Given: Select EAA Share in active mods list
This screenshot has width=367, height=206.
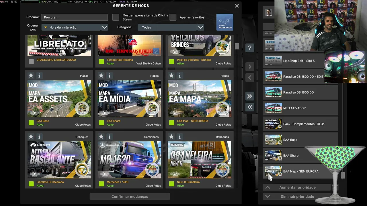Looking at the screenshot, I should (300, 155).
